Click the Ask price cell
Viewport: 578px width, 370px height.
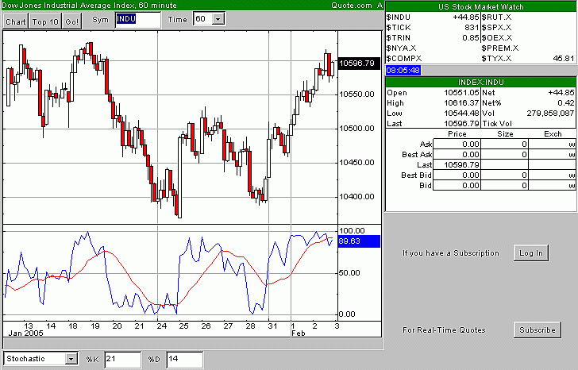point(457,144)
